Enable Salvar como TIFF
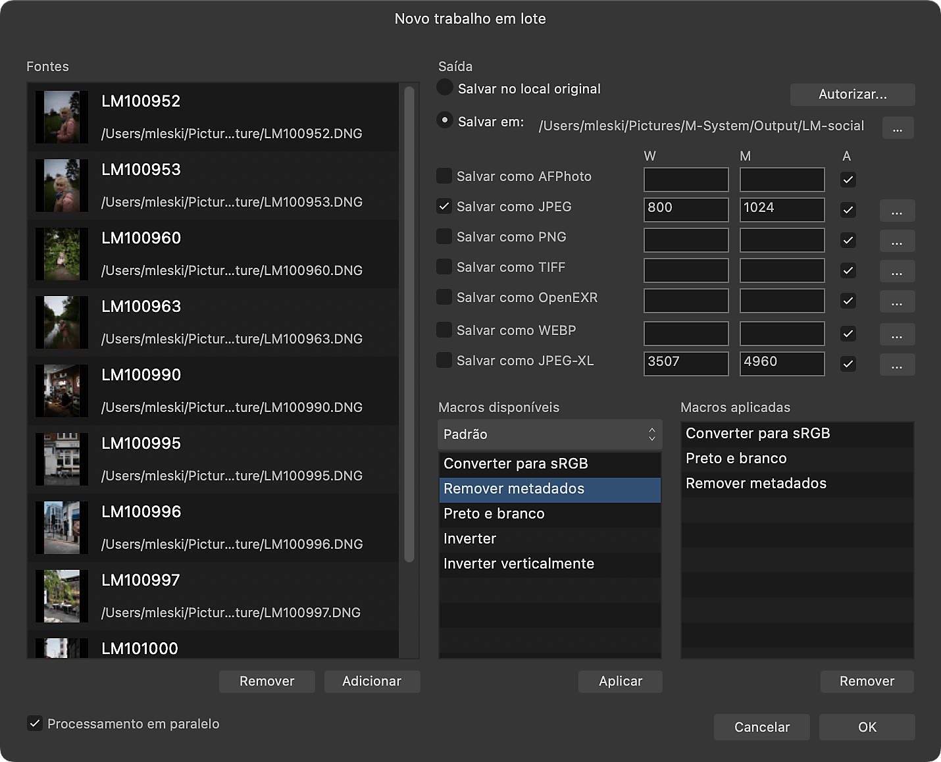941x762 pixels. point(444,267)
